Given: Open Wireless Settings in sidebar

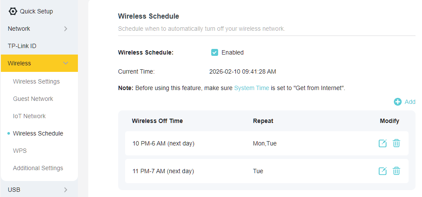Looking at the screenshot, I should coord(36,81).
